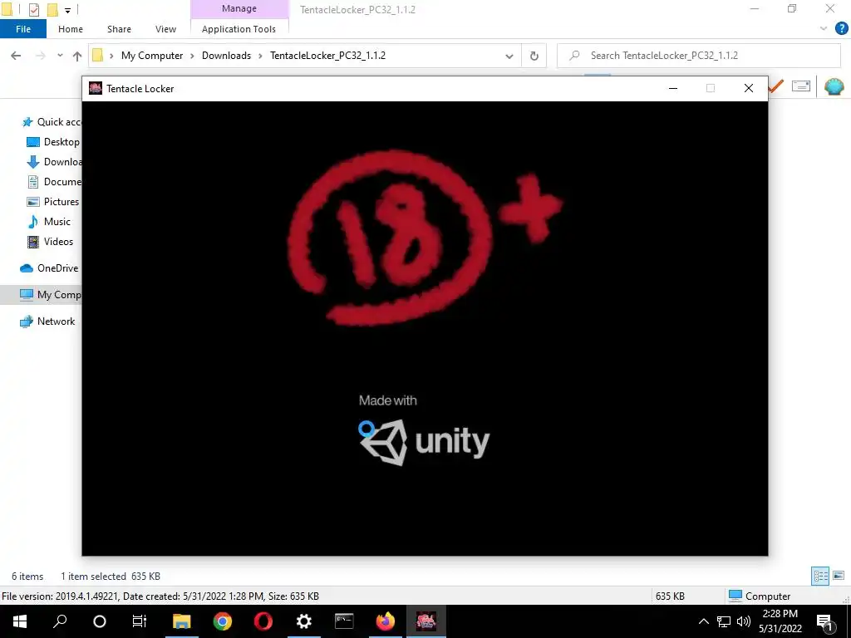The height and width of the screenshot is (638, 851).
Task: Launch Firefox from the taskbar
Action: click(x=386, y=621)
